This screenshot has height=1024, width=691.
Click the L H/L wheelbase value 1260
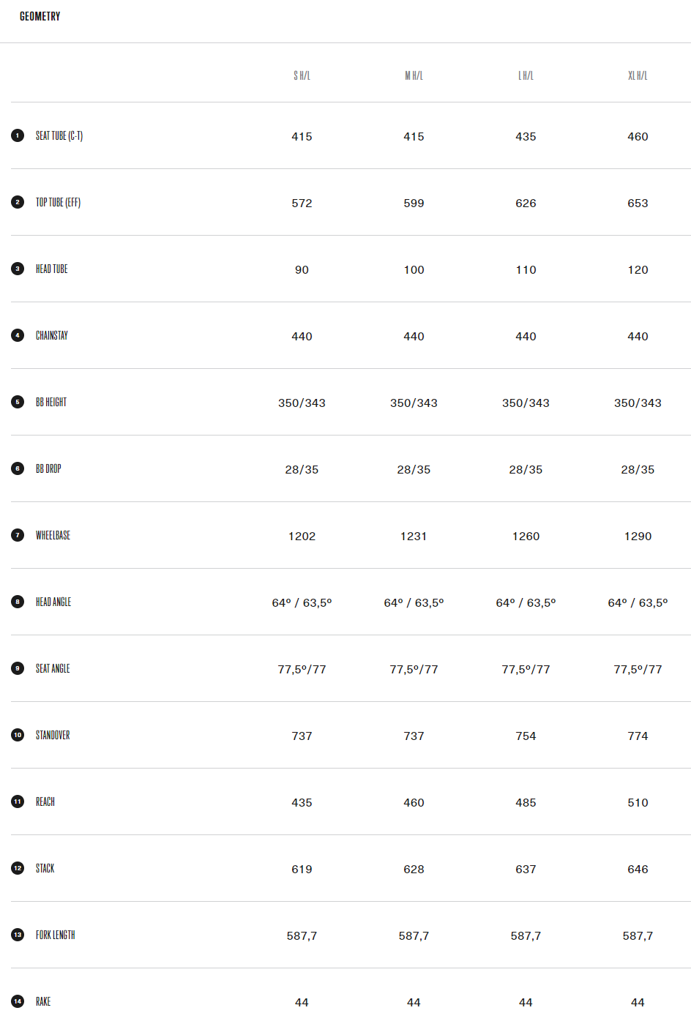pyautogui.click(x=526, y=537)
